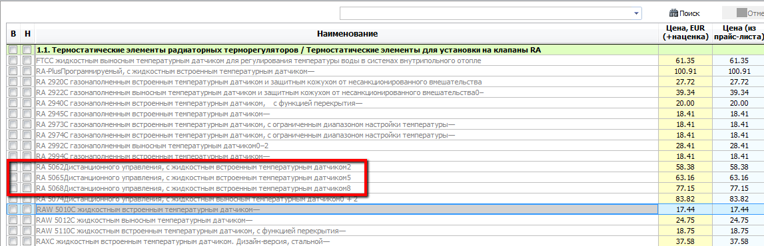This screenshot has width=764, height=246.
Task: Toggle the В checkbox in the RAXC row
Action: pyautogui.click(x=13, y=241)
